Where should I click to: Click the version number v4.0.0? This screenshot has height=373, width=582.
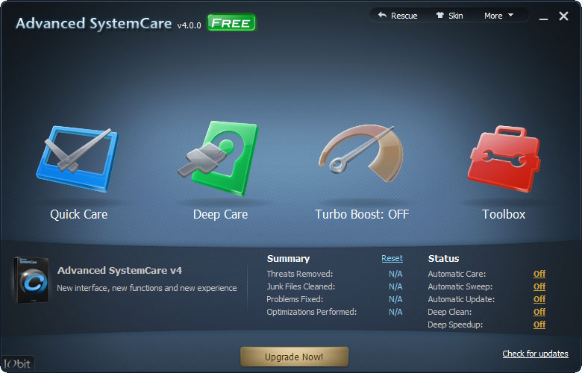coord(189,25)
